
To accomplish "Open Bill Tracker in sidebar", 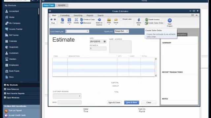I will (12, 35).
